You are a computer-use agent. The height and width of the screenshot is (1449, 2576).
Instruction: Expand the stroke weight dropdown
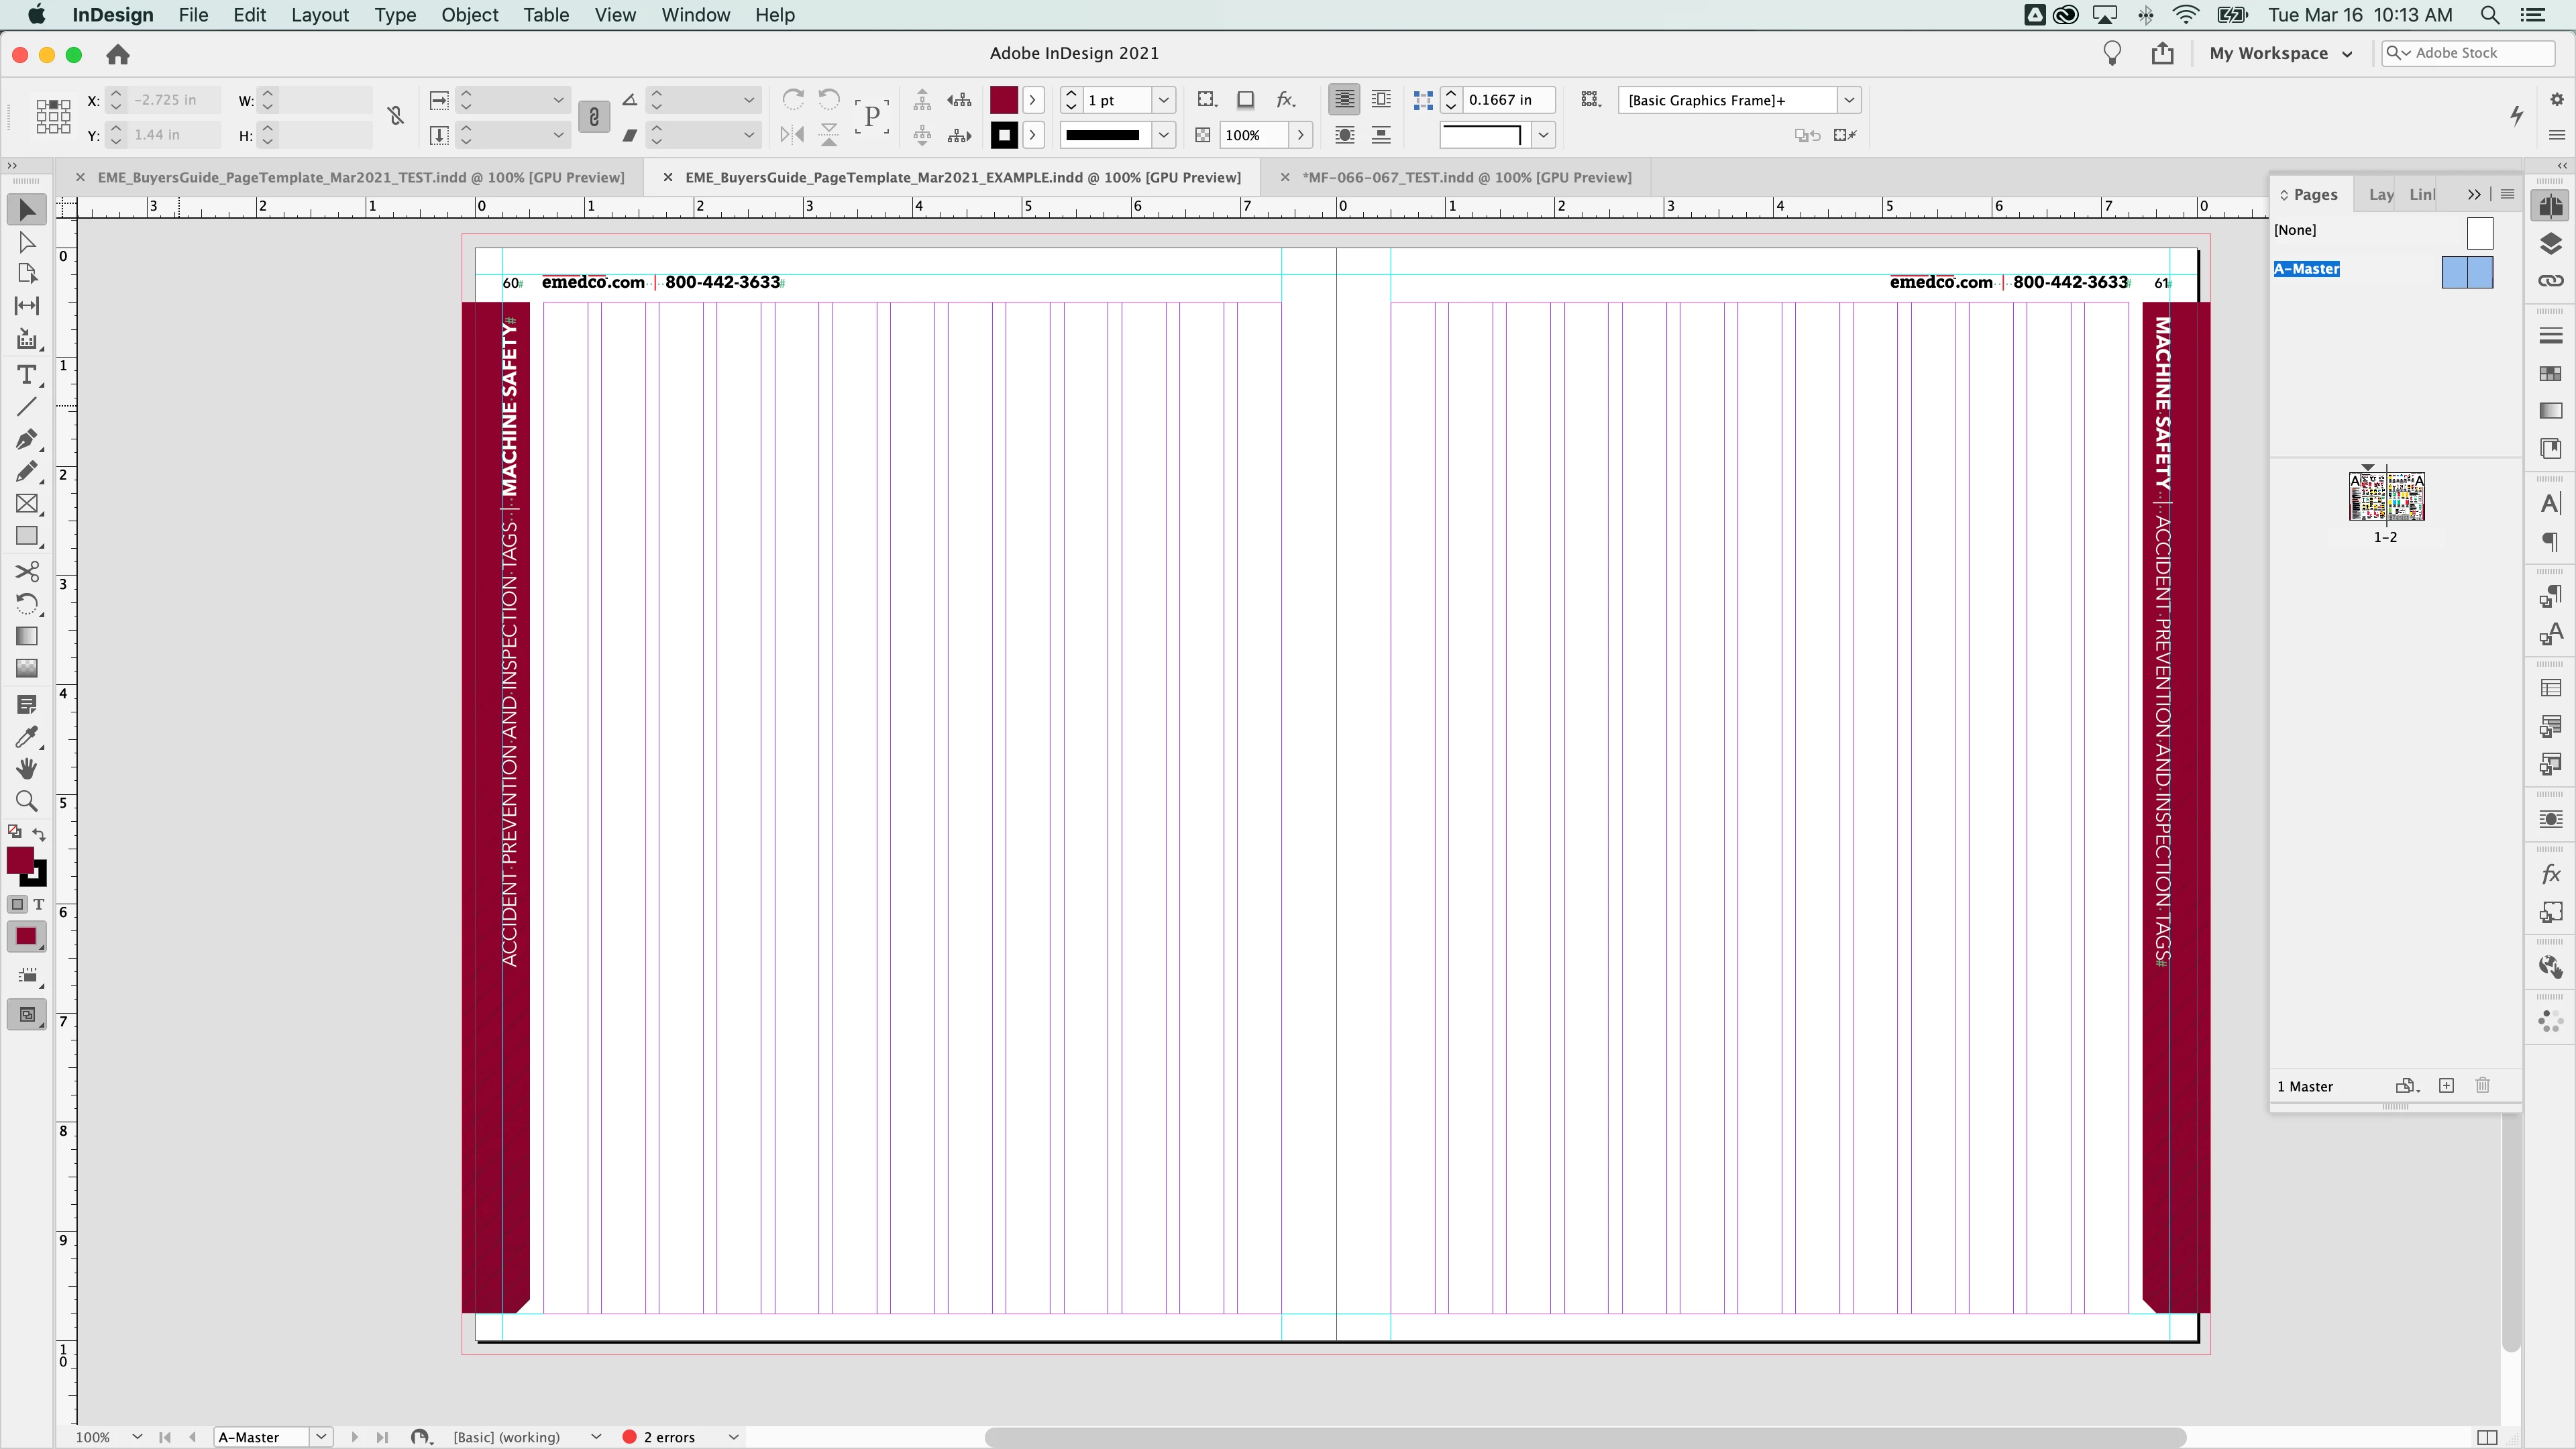click(x=1164, y=100)
